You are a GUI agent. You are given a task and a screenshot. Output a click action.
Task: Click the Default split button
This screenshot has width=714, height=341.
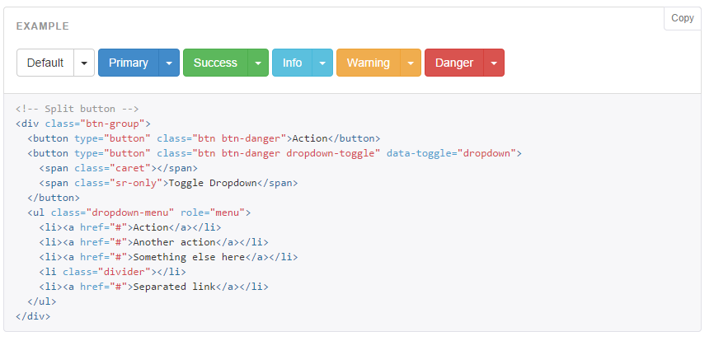coord(45,63)
